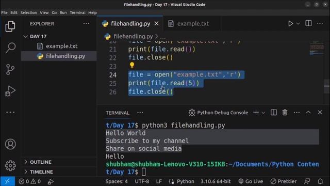Open the run options dropdown arrow

point(298,24)
